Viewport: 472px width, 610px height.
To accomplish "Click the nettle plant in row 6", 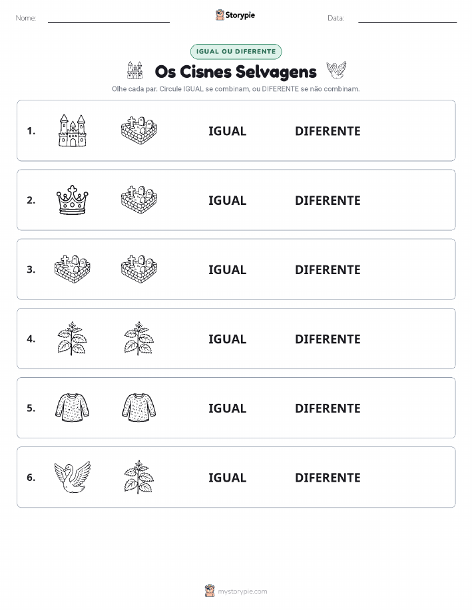I will [x=138, y=477].
